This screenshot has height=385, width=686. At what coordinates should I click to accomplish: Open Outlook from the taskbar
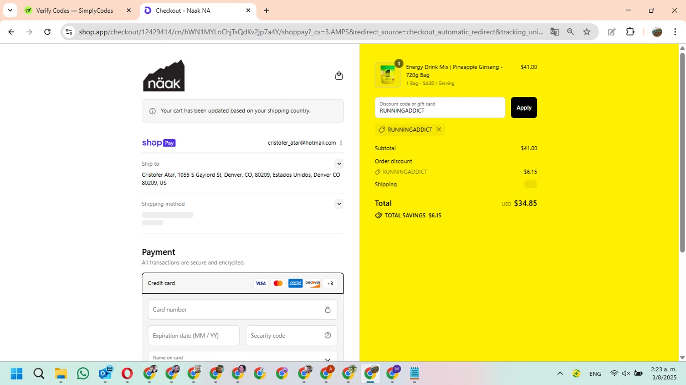tap(105, 374)
